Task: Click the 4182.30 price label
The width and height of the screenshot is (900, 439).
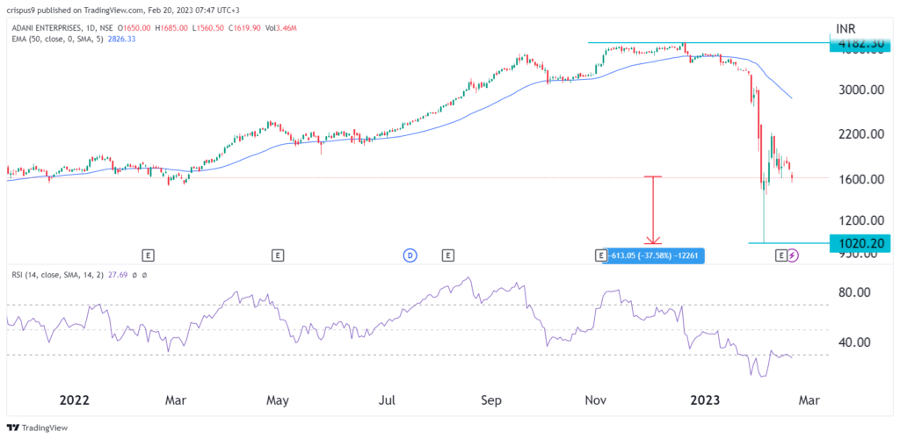Action: tap(860, 43)
